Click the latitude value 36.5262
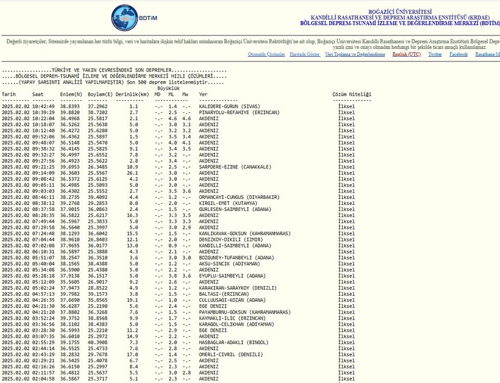Screen dimensions: 500x383 71,124
